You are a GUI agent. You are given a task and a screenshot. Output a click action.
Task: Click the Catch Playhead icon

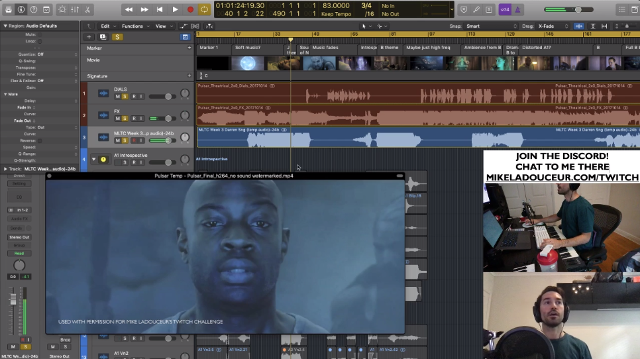point(209,26)
